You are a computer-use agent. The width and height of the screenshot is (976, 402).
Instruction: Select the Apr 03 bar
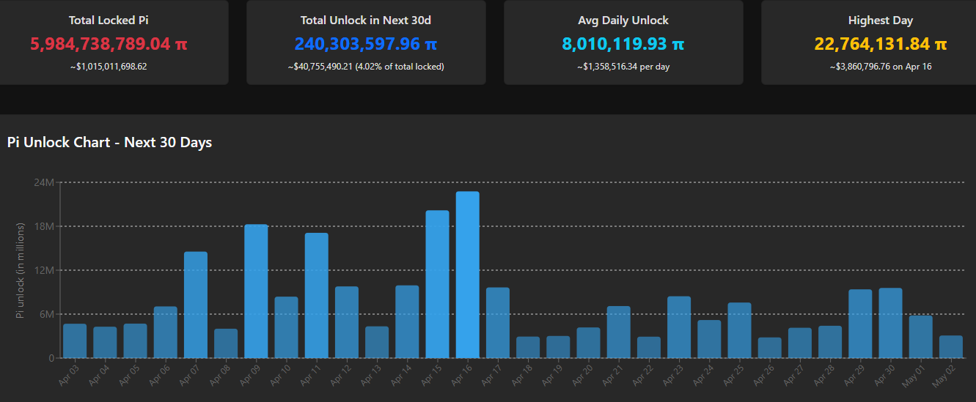(75, 340)
